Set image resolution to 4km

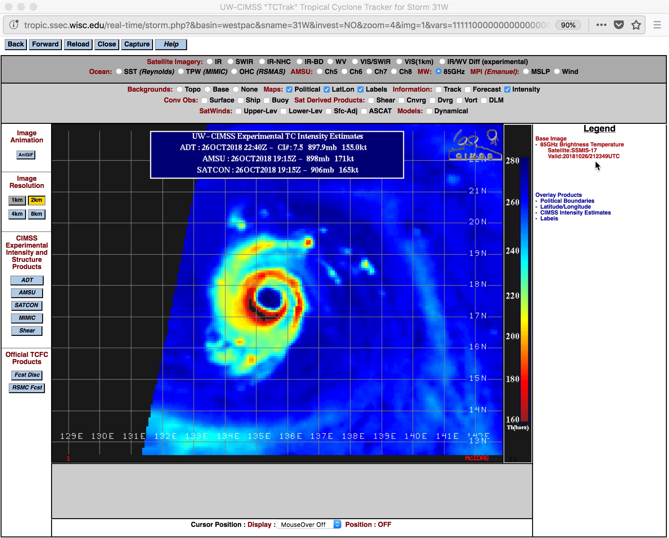17,214
